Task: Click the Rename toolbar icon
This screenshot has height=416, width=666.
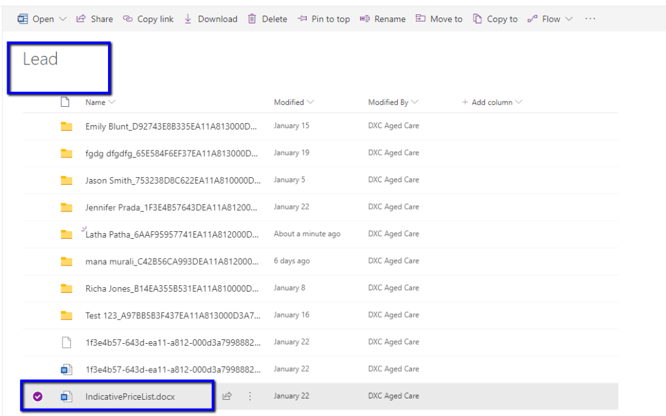Action: [365, 19]
